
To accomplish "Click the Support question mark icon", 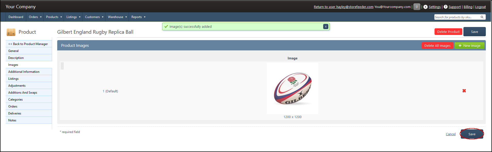I will click(x=446, y=7).
